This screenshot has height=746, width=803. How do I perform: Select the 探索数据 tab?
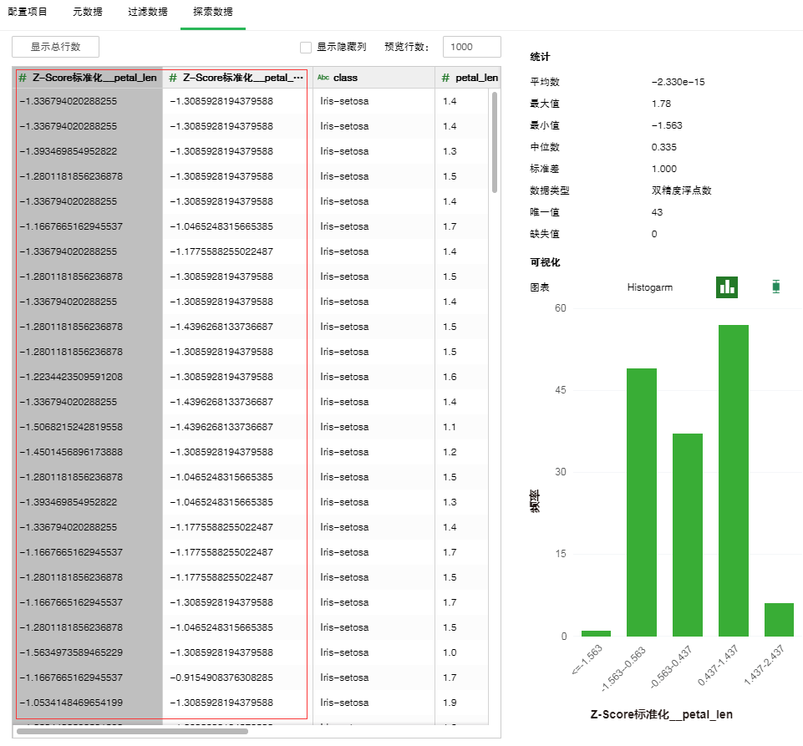click(x=212, y=13)
